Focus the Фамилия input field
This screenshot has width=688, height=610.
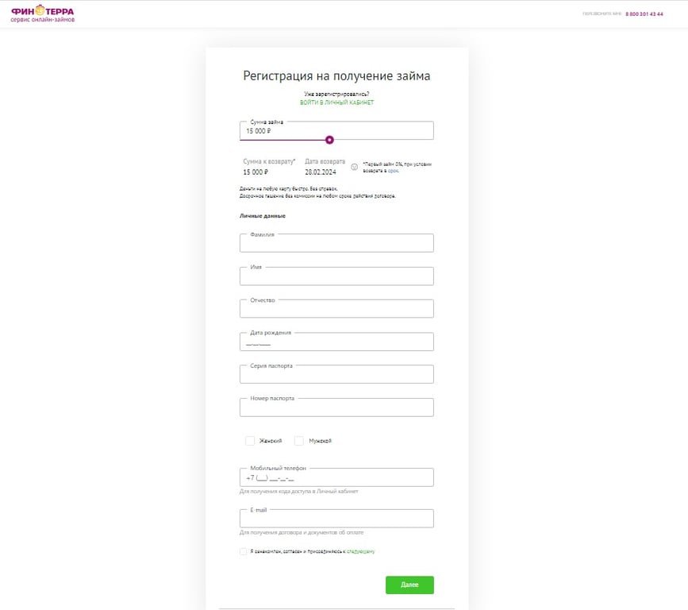(336, 244)
